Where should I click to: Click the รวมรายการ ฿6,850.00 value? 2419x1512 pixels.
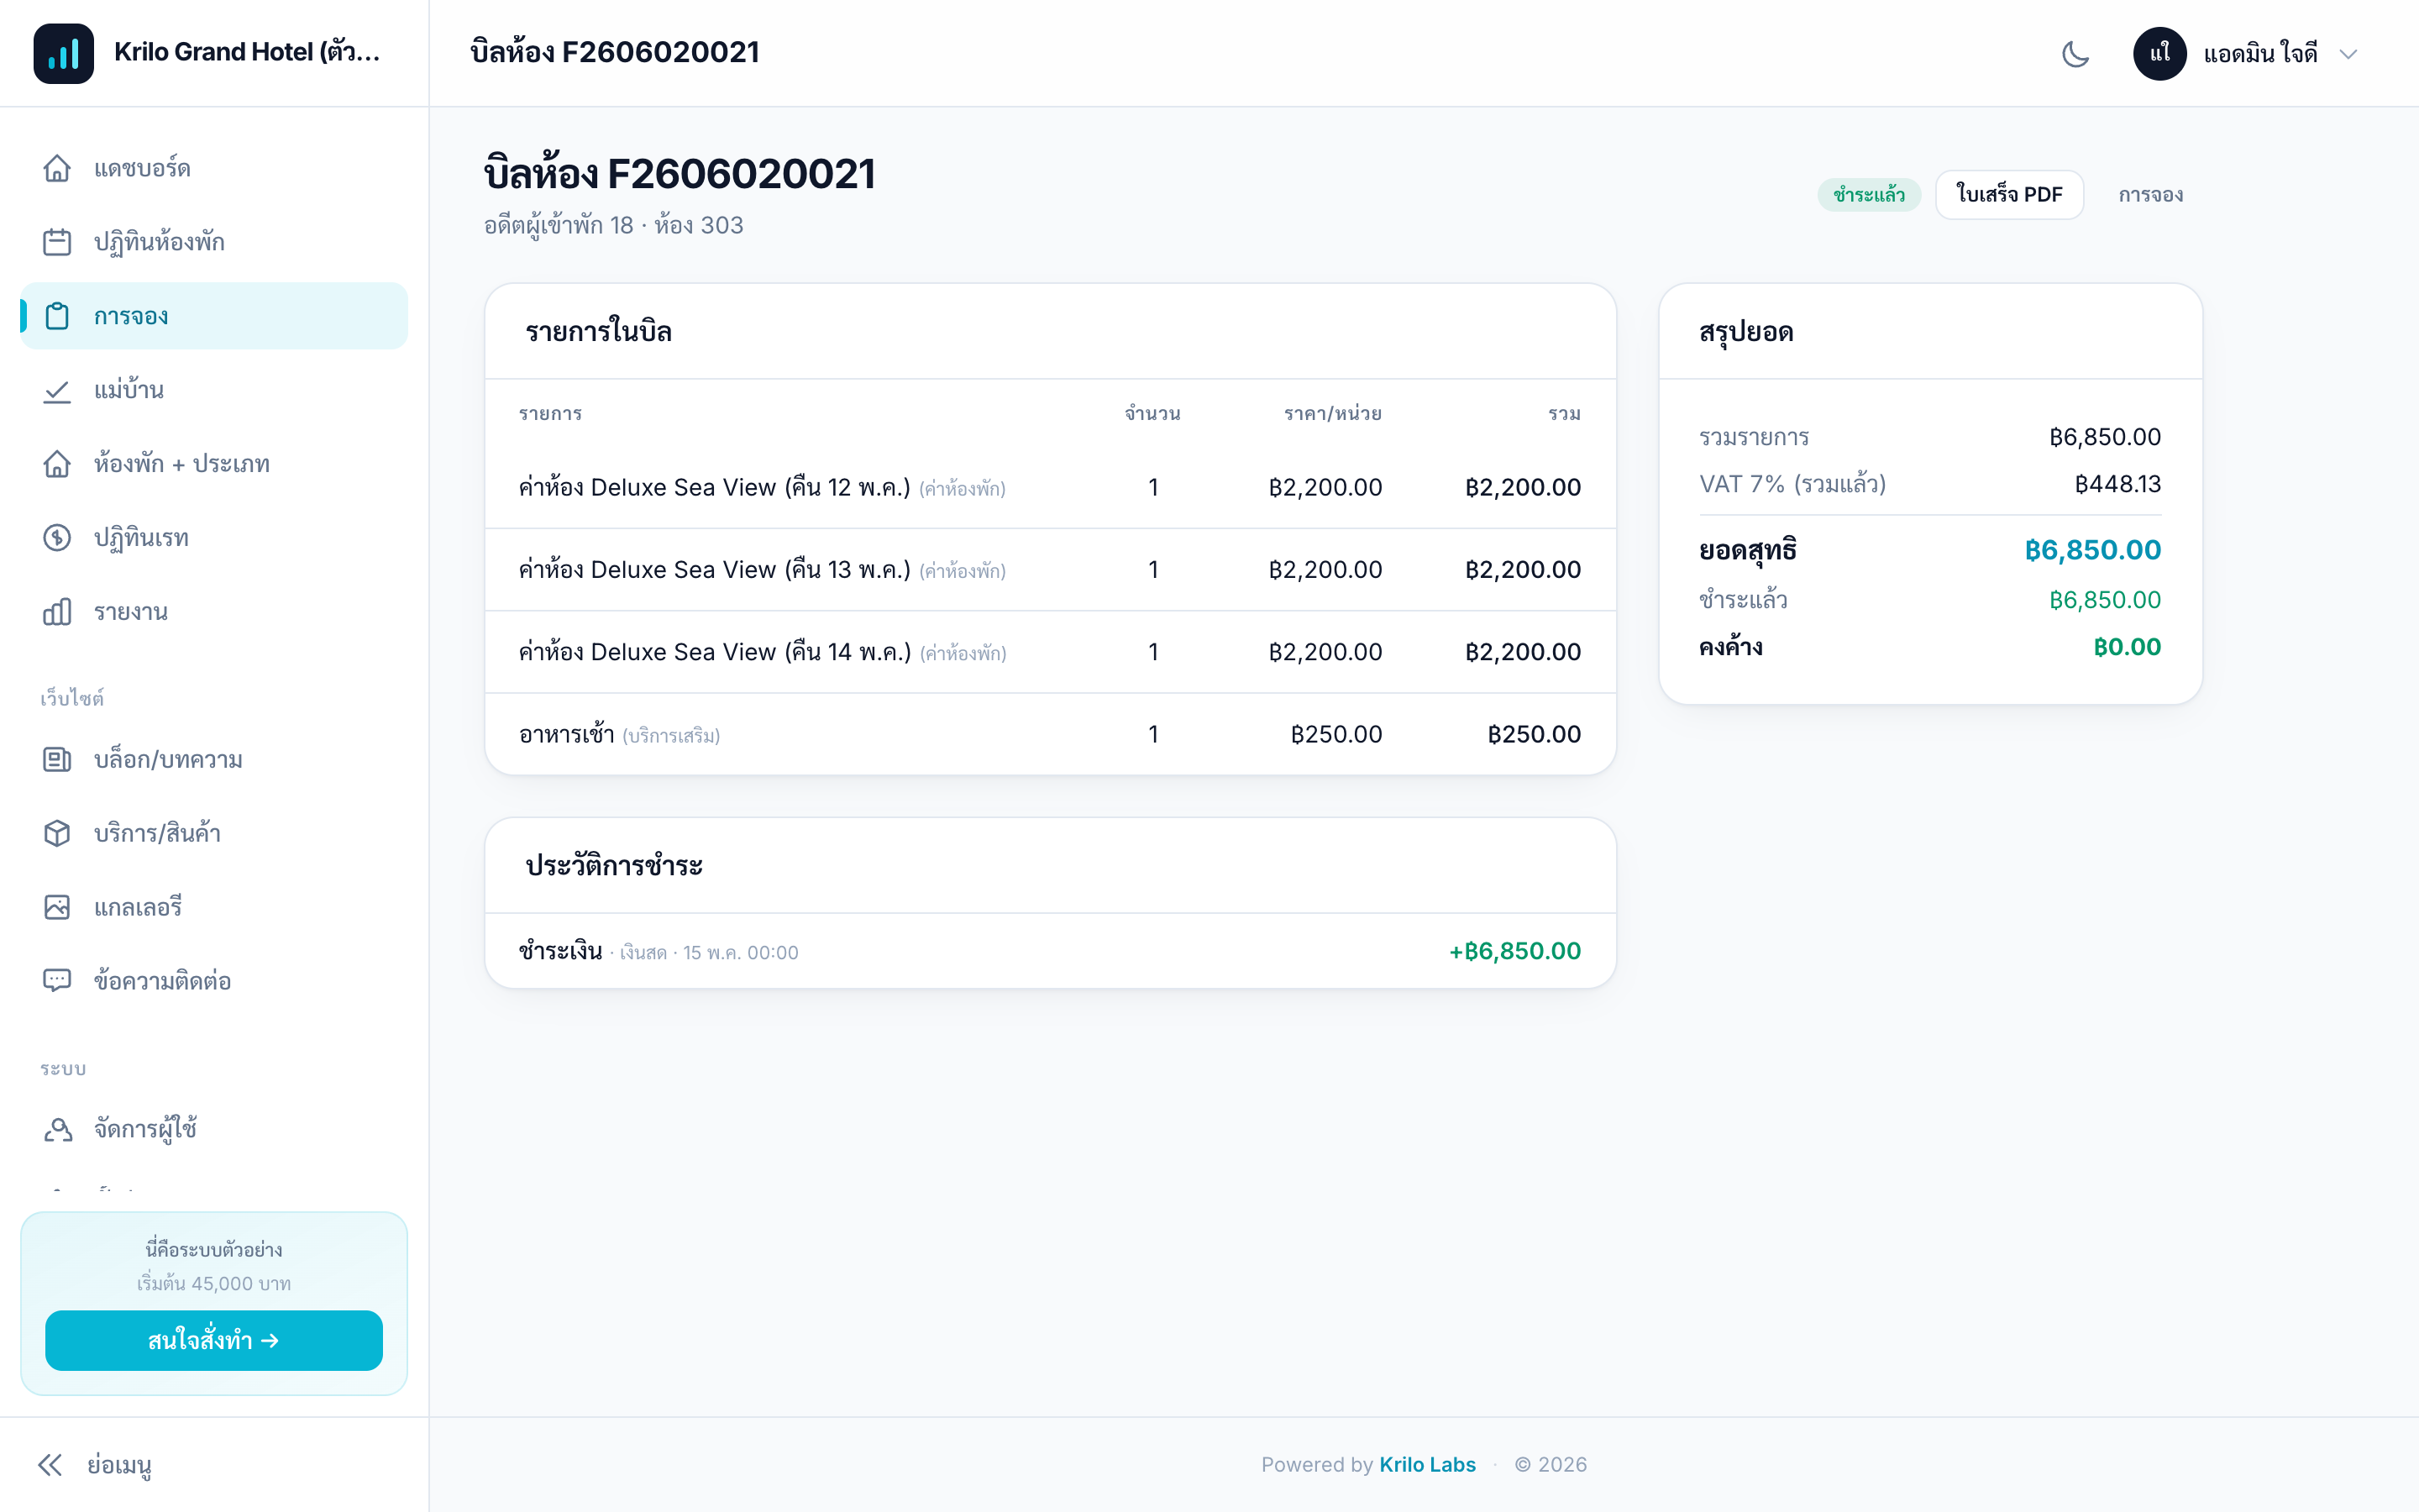pos(2104,437)
